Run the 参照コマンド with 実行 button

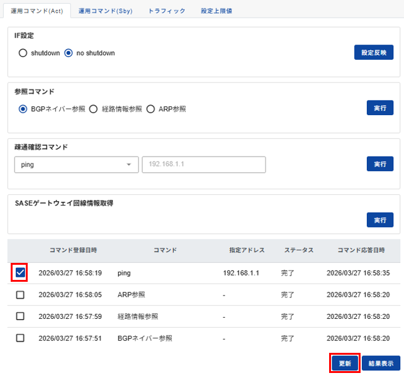click(x=379, y=108)
